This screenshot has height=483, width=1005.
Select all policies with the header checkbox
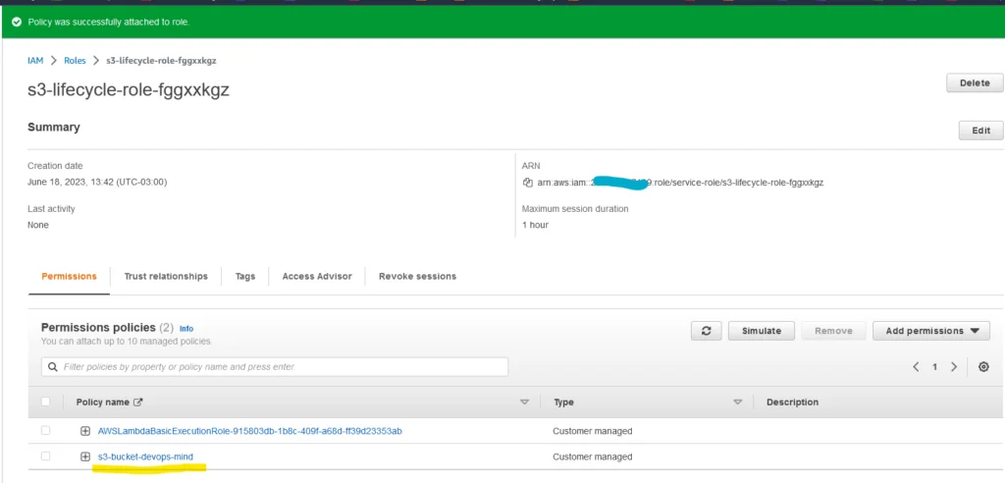[45, 402]
